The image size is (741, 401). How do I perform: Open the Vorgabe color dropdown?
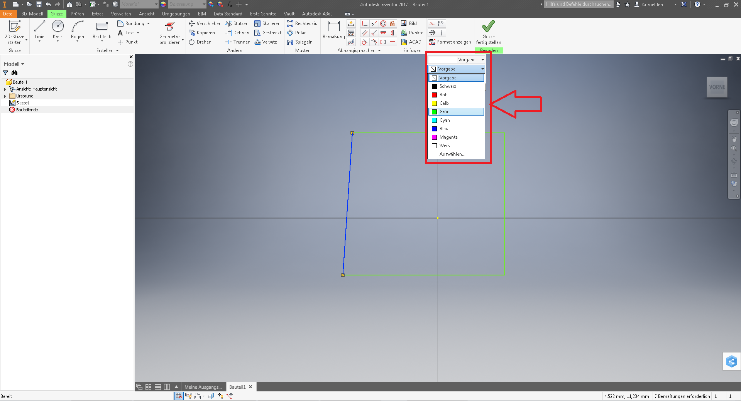click(482, 69)
